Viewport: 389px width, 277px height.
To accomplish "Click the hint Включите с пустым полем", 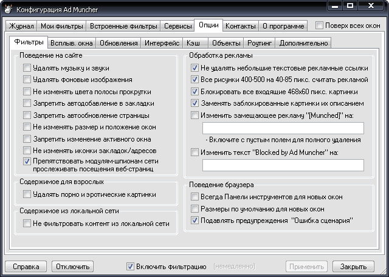I will [x=283, y=140].
